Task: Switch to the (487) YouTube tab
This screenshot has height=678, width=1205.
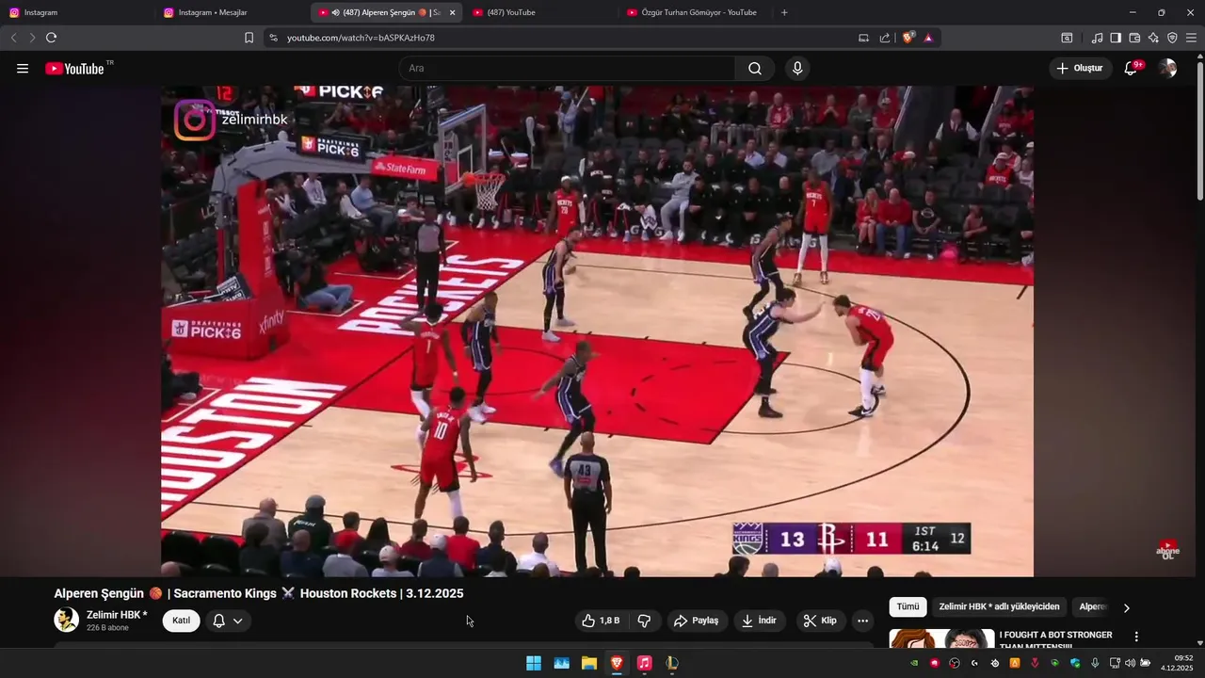Action: [x=539, y=12]
